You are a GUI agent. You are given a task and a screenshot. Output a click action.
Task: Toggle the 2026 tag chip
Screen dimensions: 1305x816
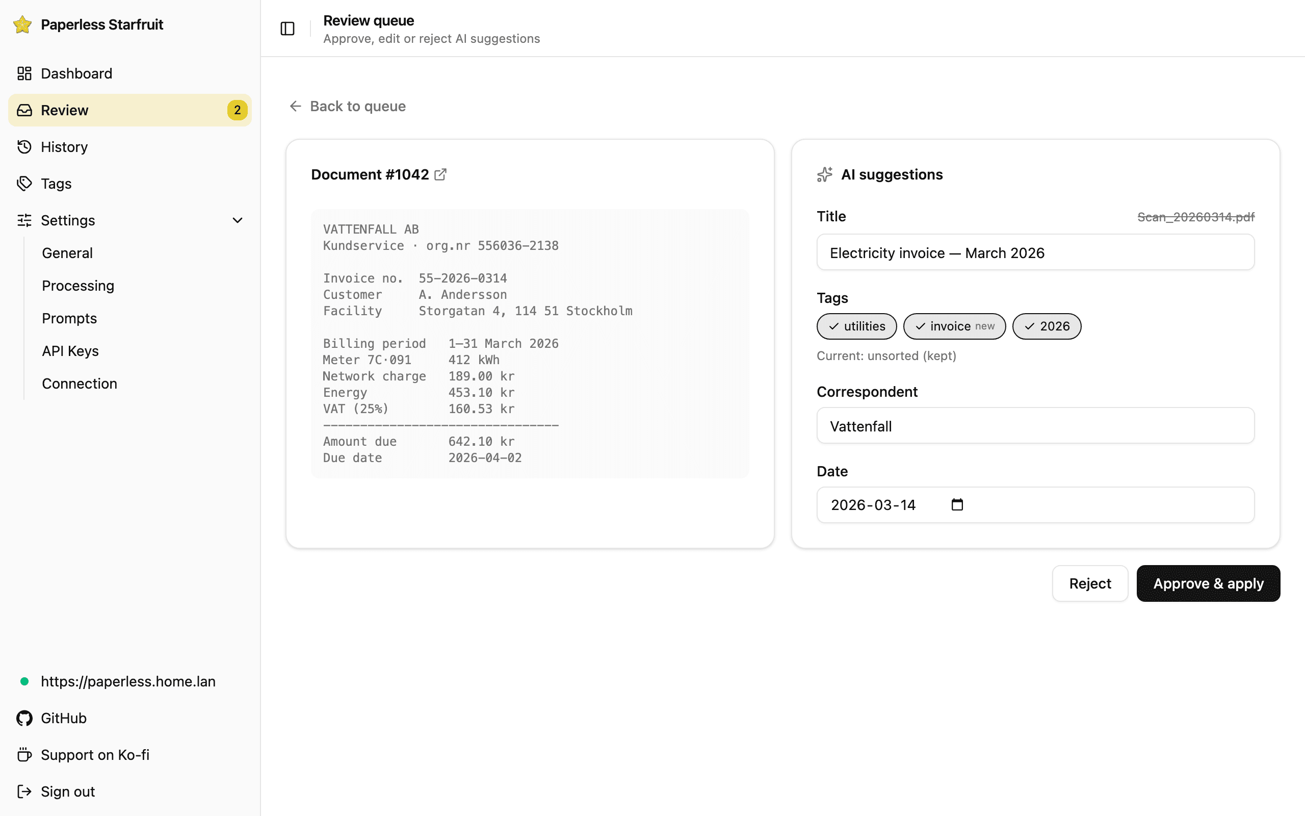point(1047,326)
